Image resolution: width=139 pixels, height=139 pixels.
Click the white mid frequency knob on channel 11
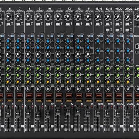(x=58, y=54)
